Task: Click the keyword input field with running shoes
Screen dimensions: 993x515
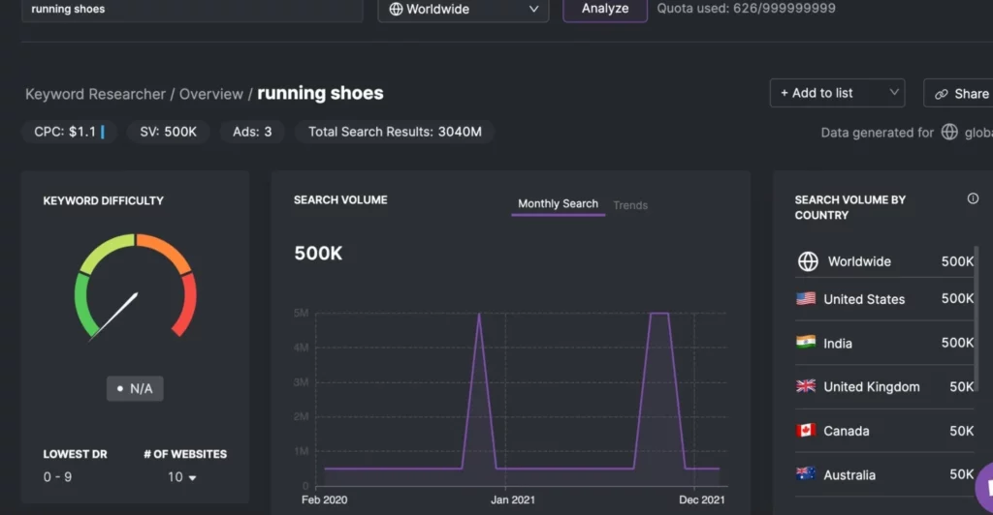Action: [x=191, y=10]
